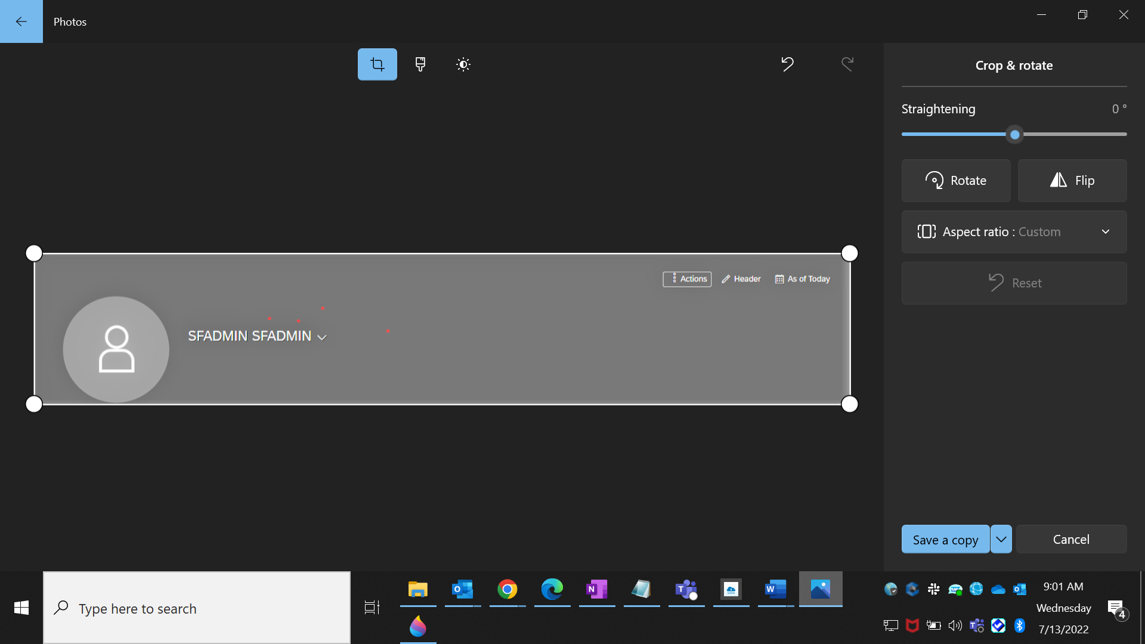Click the top-right crop corner handle
This screenshot has height=644, width=1145.
pyautogui.click(x=849, y=253)
